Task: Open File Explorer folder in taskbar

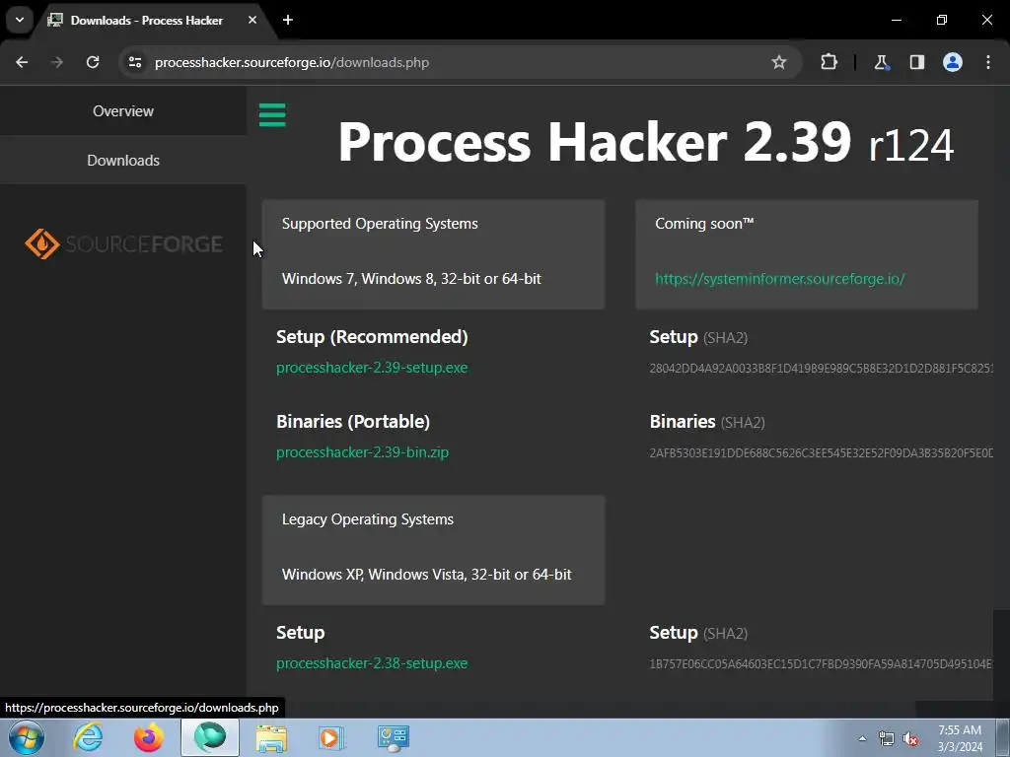Action: click(271, 737)
